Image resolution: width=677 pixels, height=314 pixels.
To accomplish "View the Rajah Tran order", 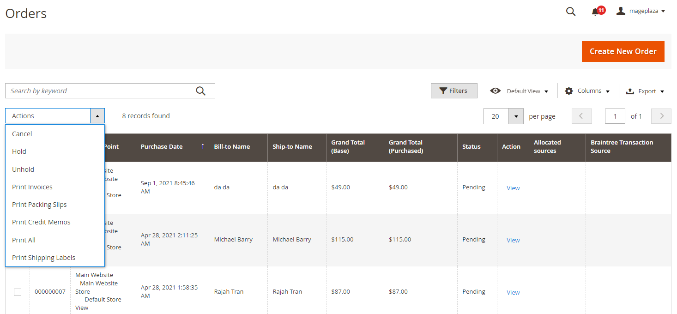I will [513, 292].
